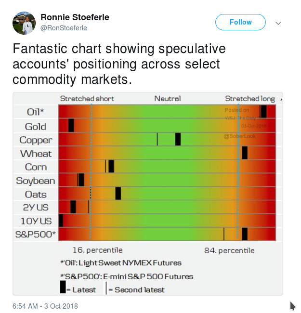Click the Second latest legend line icon
The image size is (301, 313).
click(x=106, y=288)
